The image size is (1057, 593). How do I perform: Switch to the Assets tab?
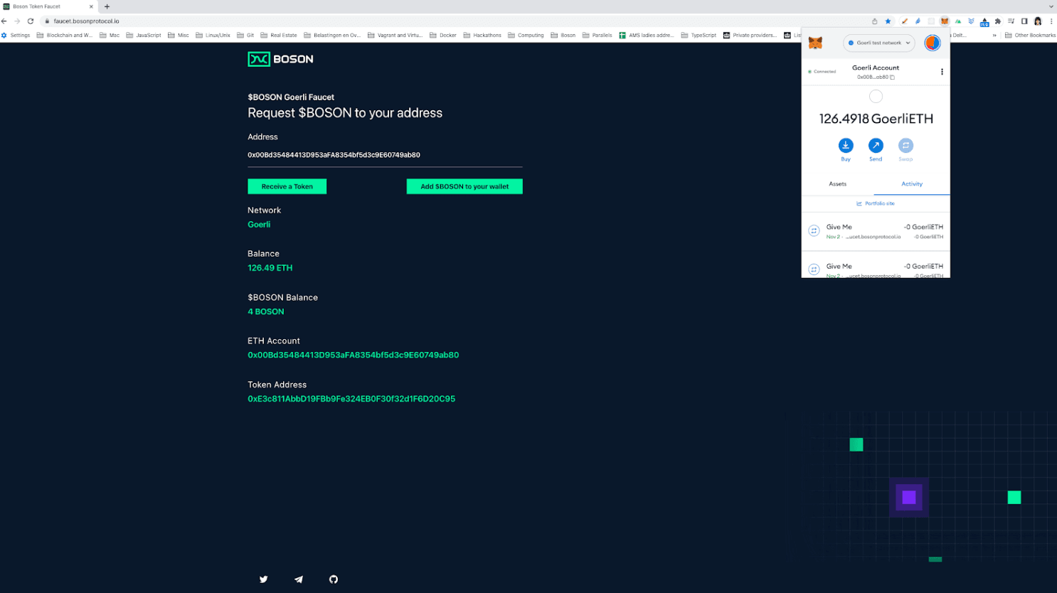tap(837, 184)
